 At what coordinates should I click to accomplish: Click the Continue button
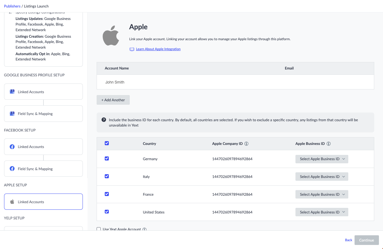point(367,240)
